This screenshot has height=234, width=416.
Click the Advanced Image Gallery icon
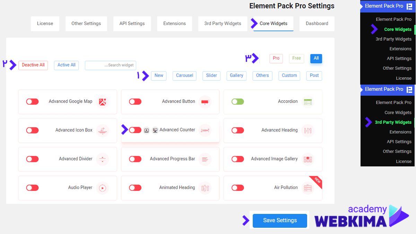pos(308,159)
